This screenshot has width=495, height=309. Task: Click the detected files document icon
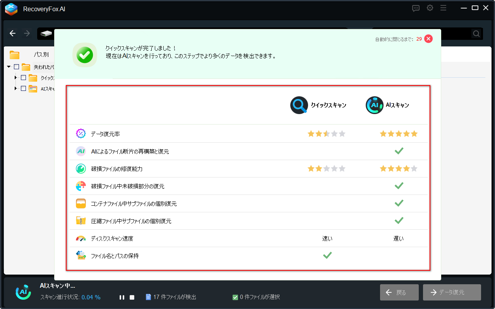pos(148,297)
